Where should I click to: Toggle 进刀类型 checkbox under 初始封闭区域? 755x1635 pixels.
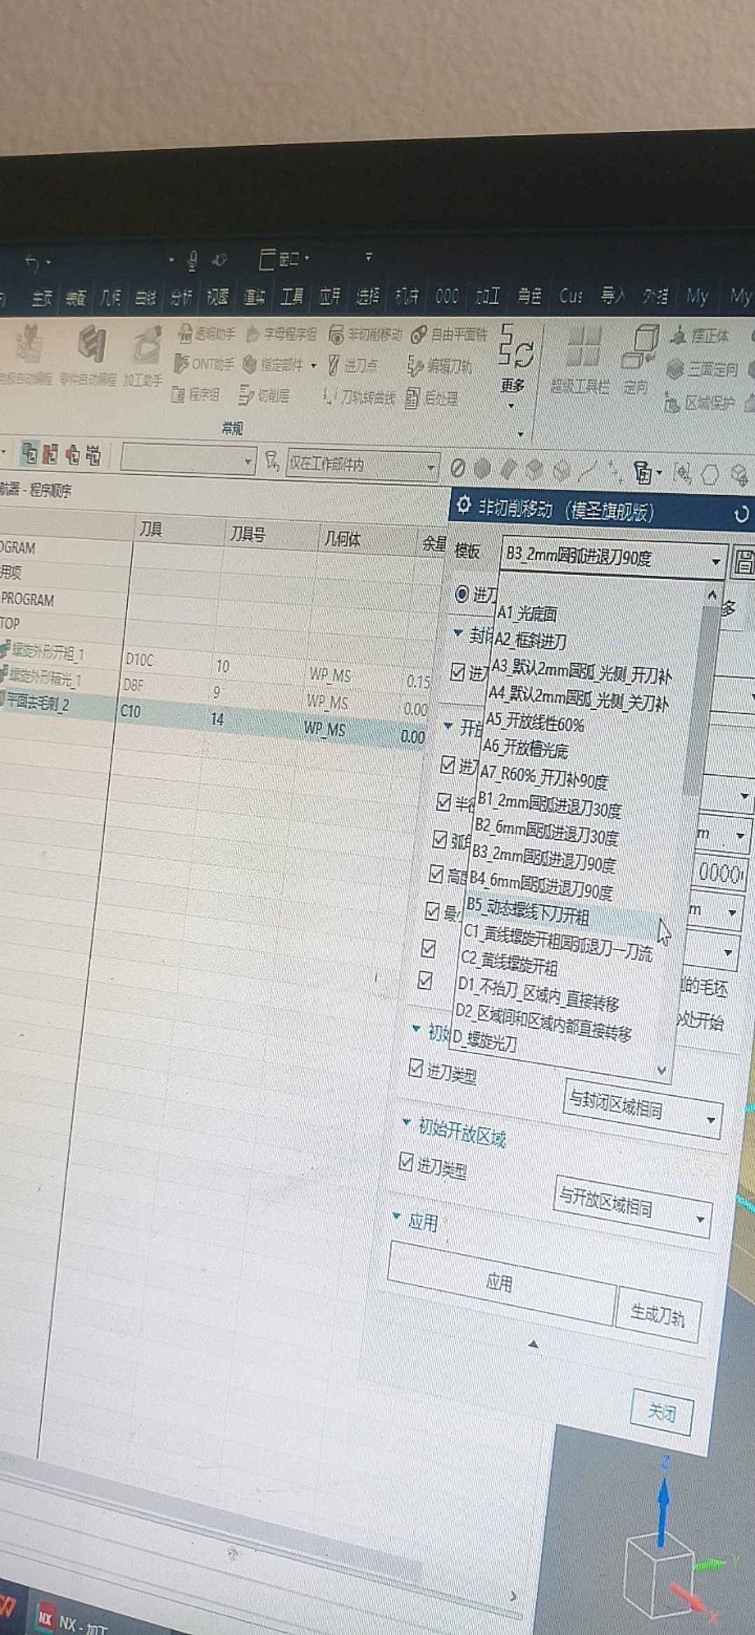tap(415, 1068)
